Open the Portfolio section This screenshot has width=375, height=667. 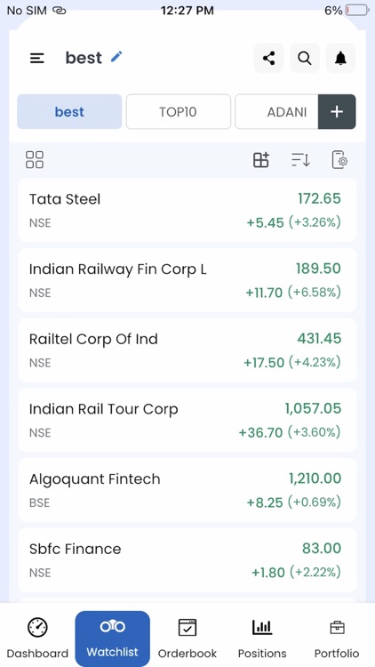pos(337,639)
